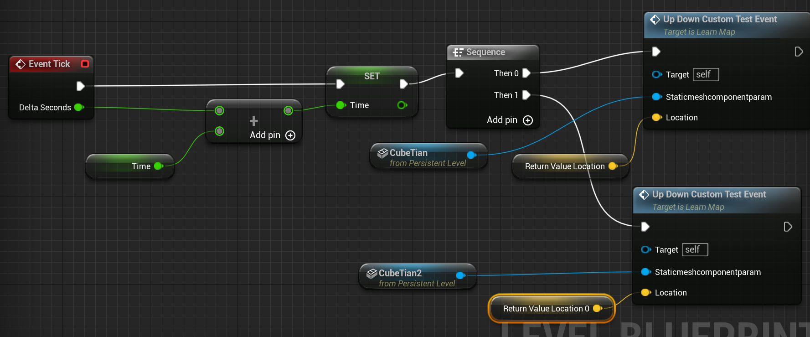The image size is (810, 337).
Task: Click the Location pin wired to Return Value Location 0
Action: tap(646, 293)
